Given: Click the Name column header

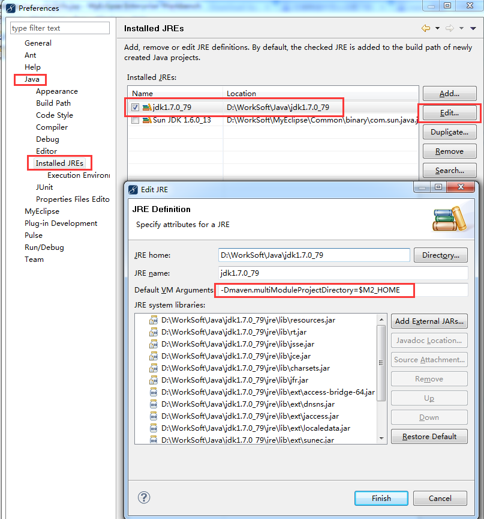Looking at the screenshot, I should (176, 93).
